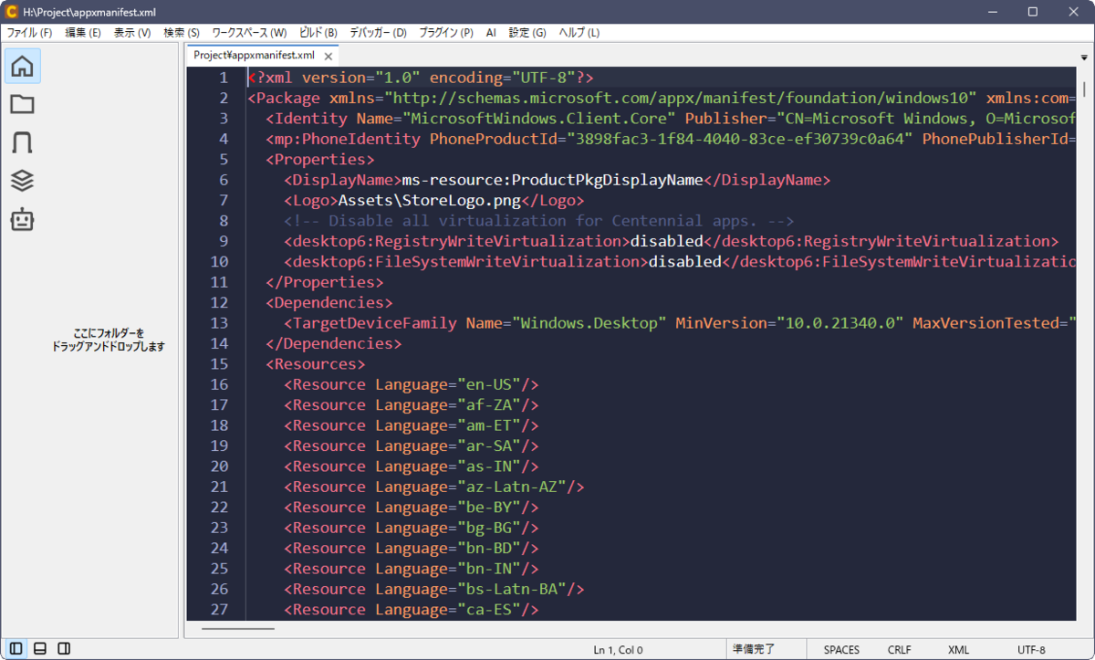The width and height of the screenshot is (1095, 660).
Task: Click the horizontal scrollbar thumb under editor
Action: coord(238,628)
